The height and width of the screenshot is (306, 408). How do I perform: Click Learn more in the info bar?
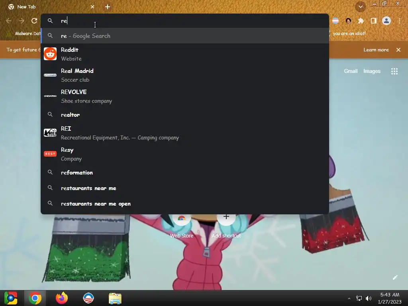click(376, 50)
